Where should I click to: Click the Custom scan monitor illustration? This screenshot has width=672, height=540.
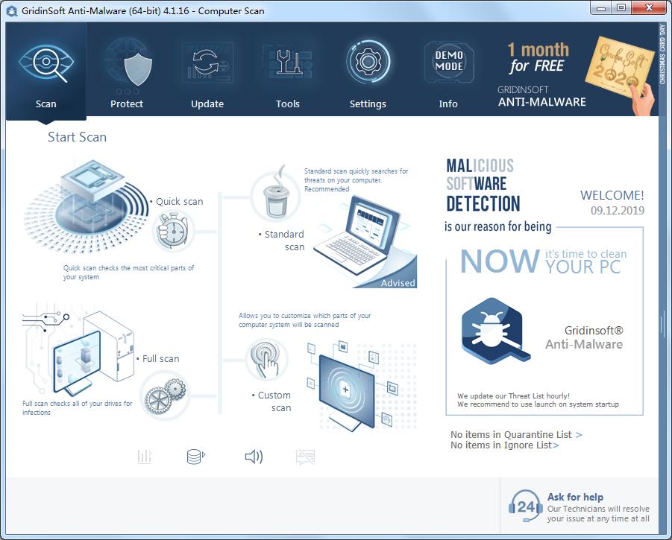[x=361, y=387]
